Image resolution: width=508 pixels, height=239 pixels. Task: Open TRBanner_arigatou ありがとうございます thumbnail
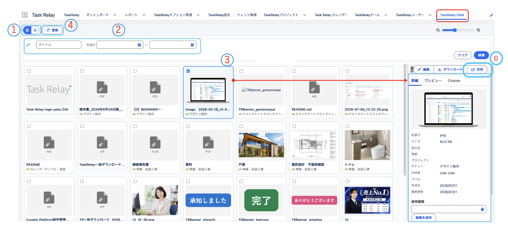tap(314, 200)
